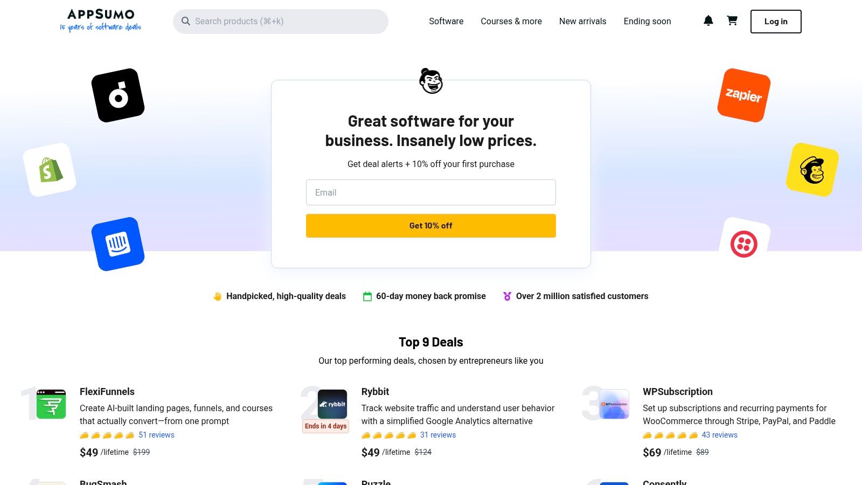View the 31 reviews for Rybbit

coord(437,434)
